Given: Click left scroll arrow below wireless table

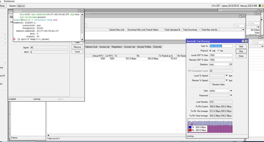Looking at the screenshot, I should [x=48, y=135].
